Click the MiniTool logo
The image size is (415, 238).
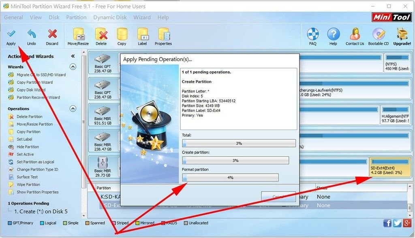(391, 17)
